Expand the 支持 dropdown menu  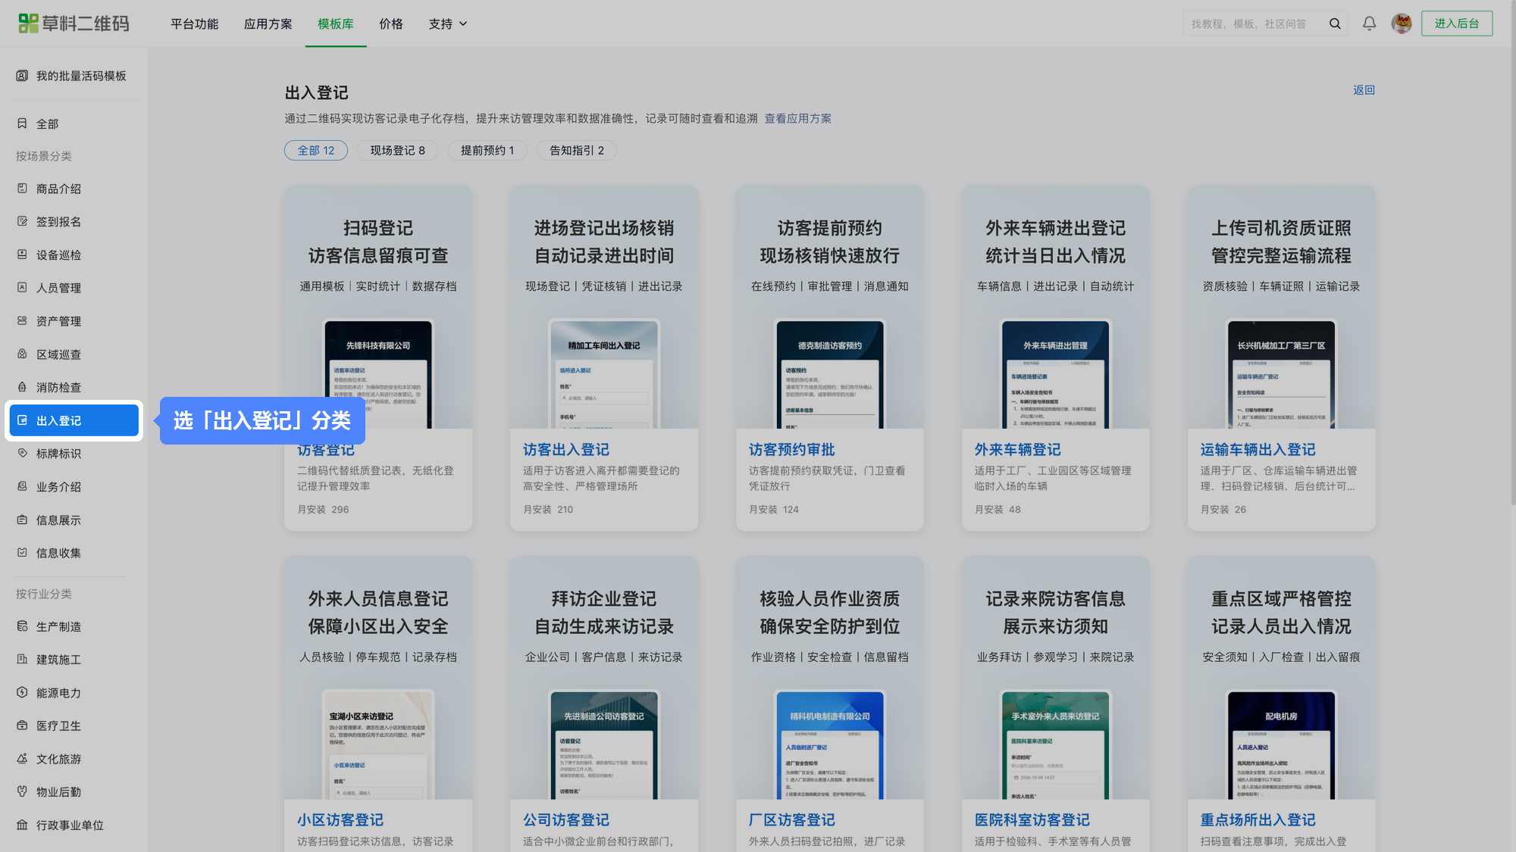click(x=447, y=23)
